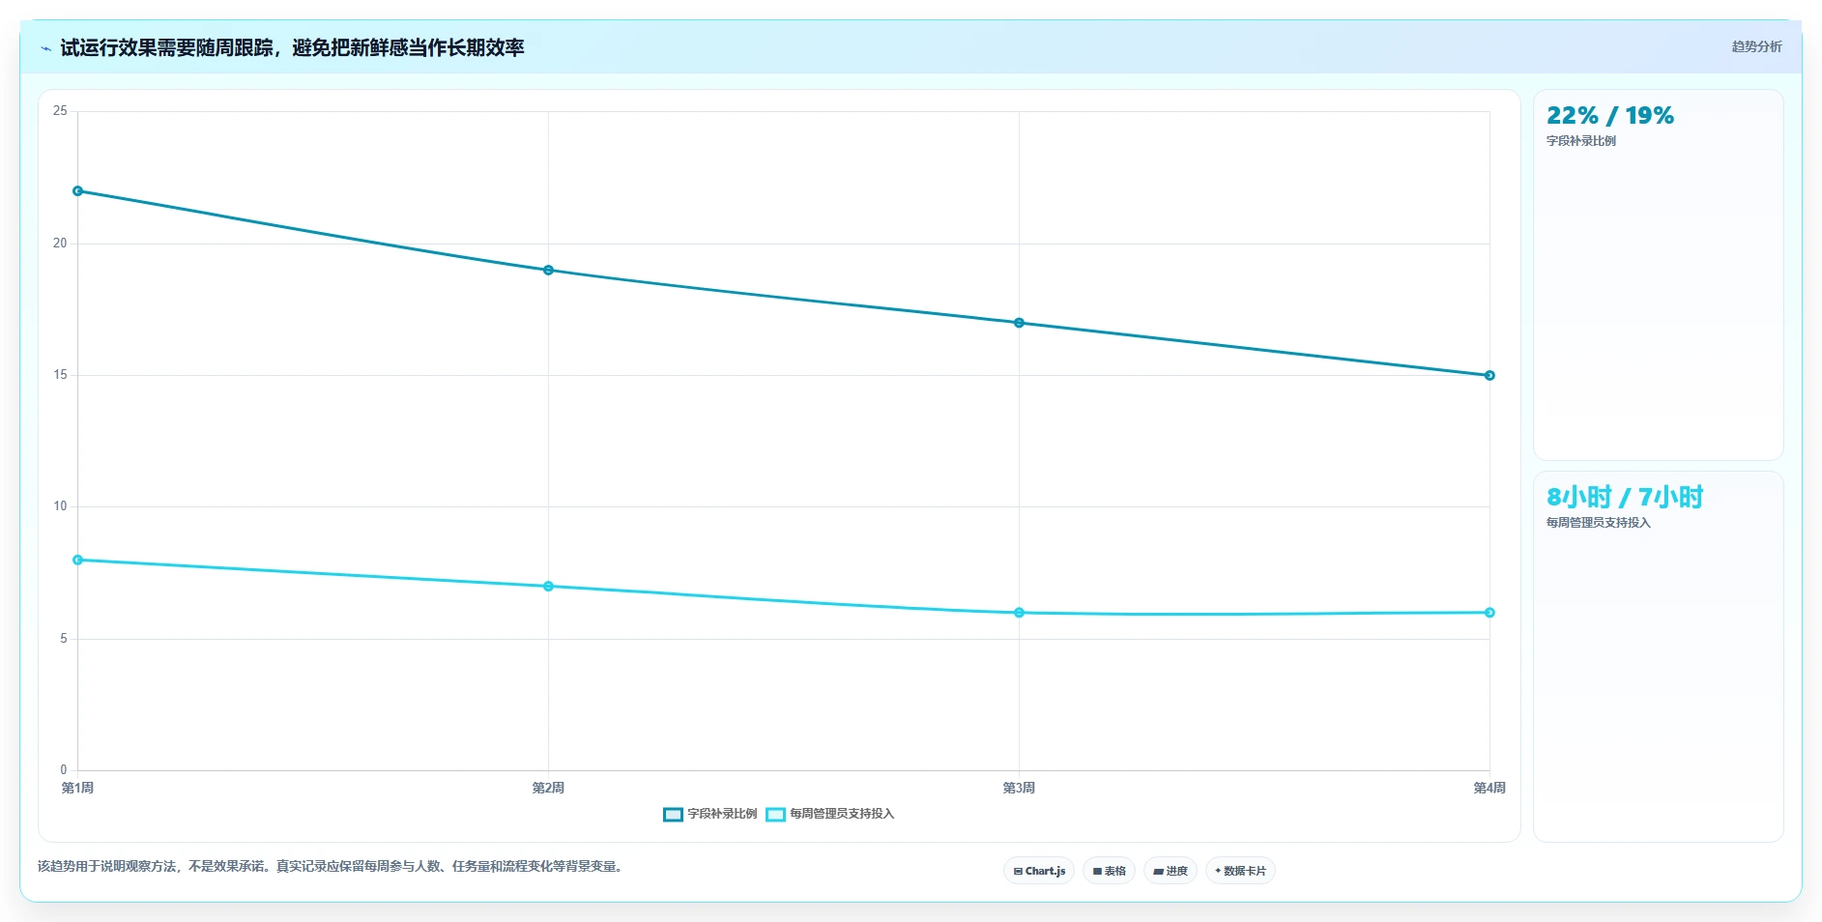Viewport: 1822px width, 922px height.
Task: Open the 数据卡片 tag chip
Action: (1240, 871)
